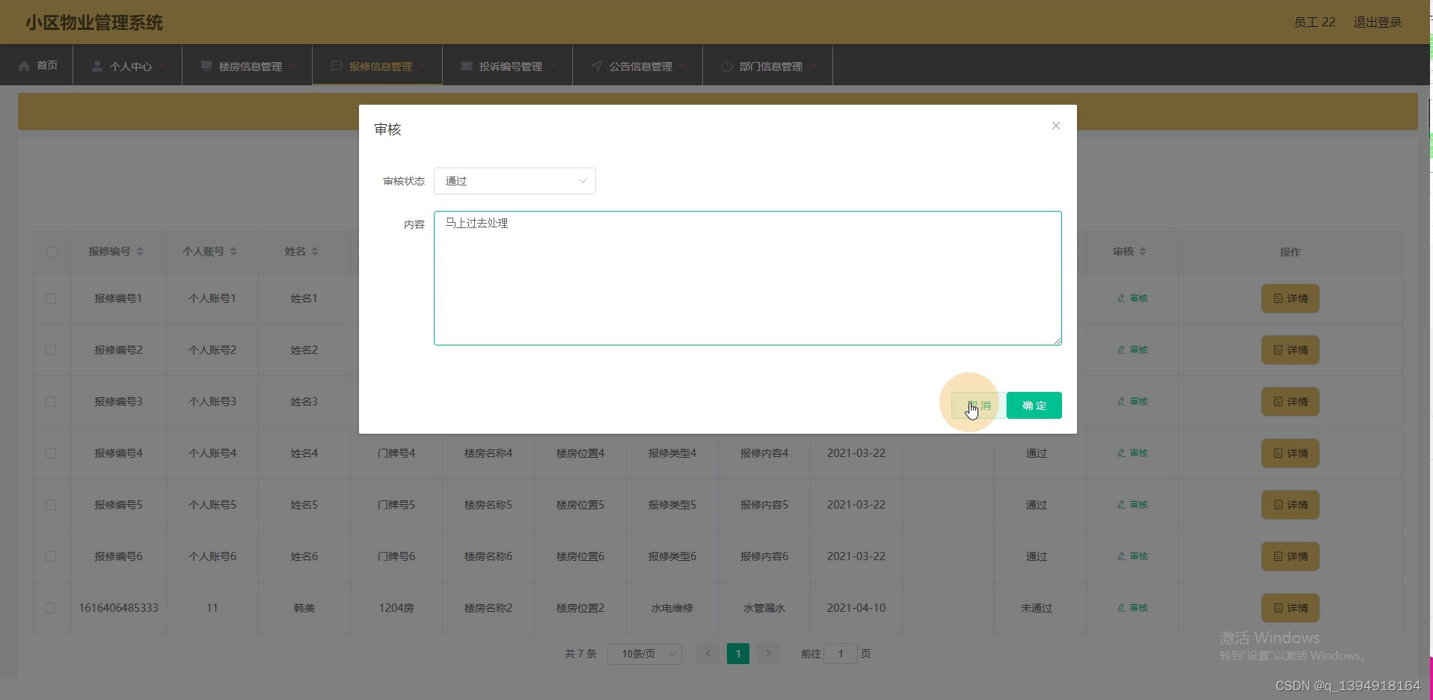
Task: Open 详情 for row 1616406485333
Action: click(x=1290, y=608)
